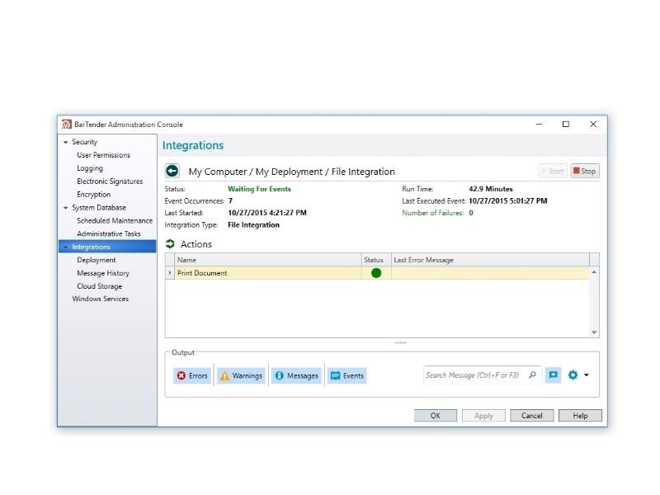Select the Security sidebar item

pyautogui.click(x=85, y=142)
